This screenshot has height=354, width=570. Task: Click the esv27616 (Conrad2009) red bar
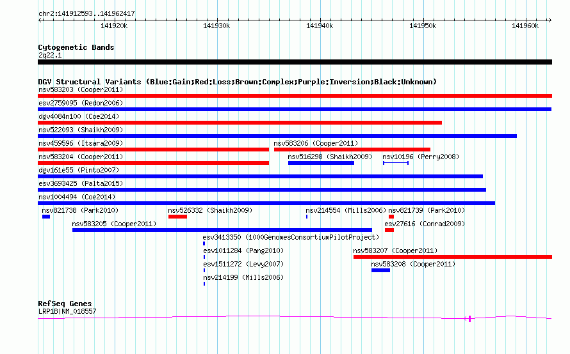tap(389, 230)
